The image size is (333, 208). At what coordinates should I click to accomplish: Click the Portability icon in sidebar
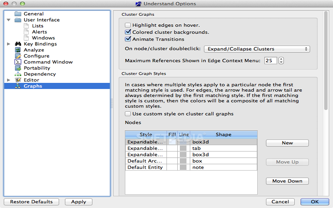[18, 68]
